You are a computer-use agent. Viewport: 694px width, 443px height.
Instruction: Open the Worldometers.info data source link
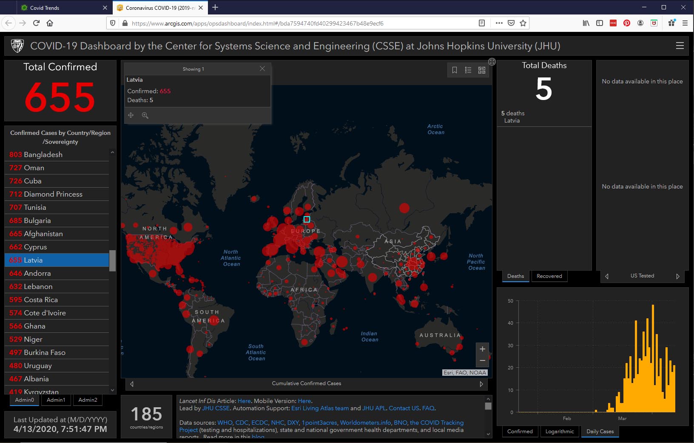[366, 423]
